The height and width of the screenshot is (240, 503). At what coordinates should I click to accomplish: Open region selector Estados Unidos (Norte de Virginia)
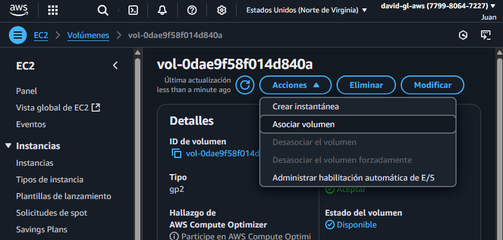[306, 10]
